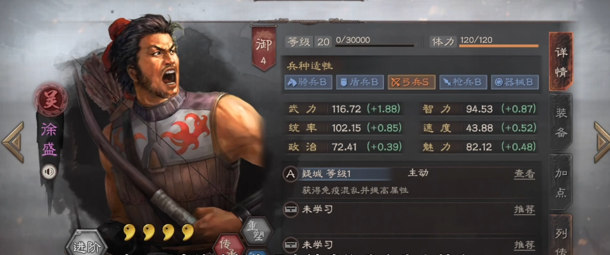
Task: Open the 列传 tab
Action: [560, 234]
